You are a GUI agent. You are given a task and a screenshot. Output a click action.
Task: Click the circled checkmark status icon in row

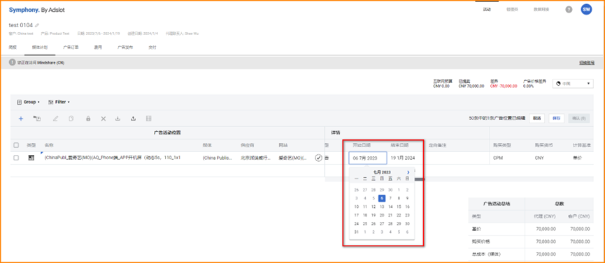coord(318,158)
